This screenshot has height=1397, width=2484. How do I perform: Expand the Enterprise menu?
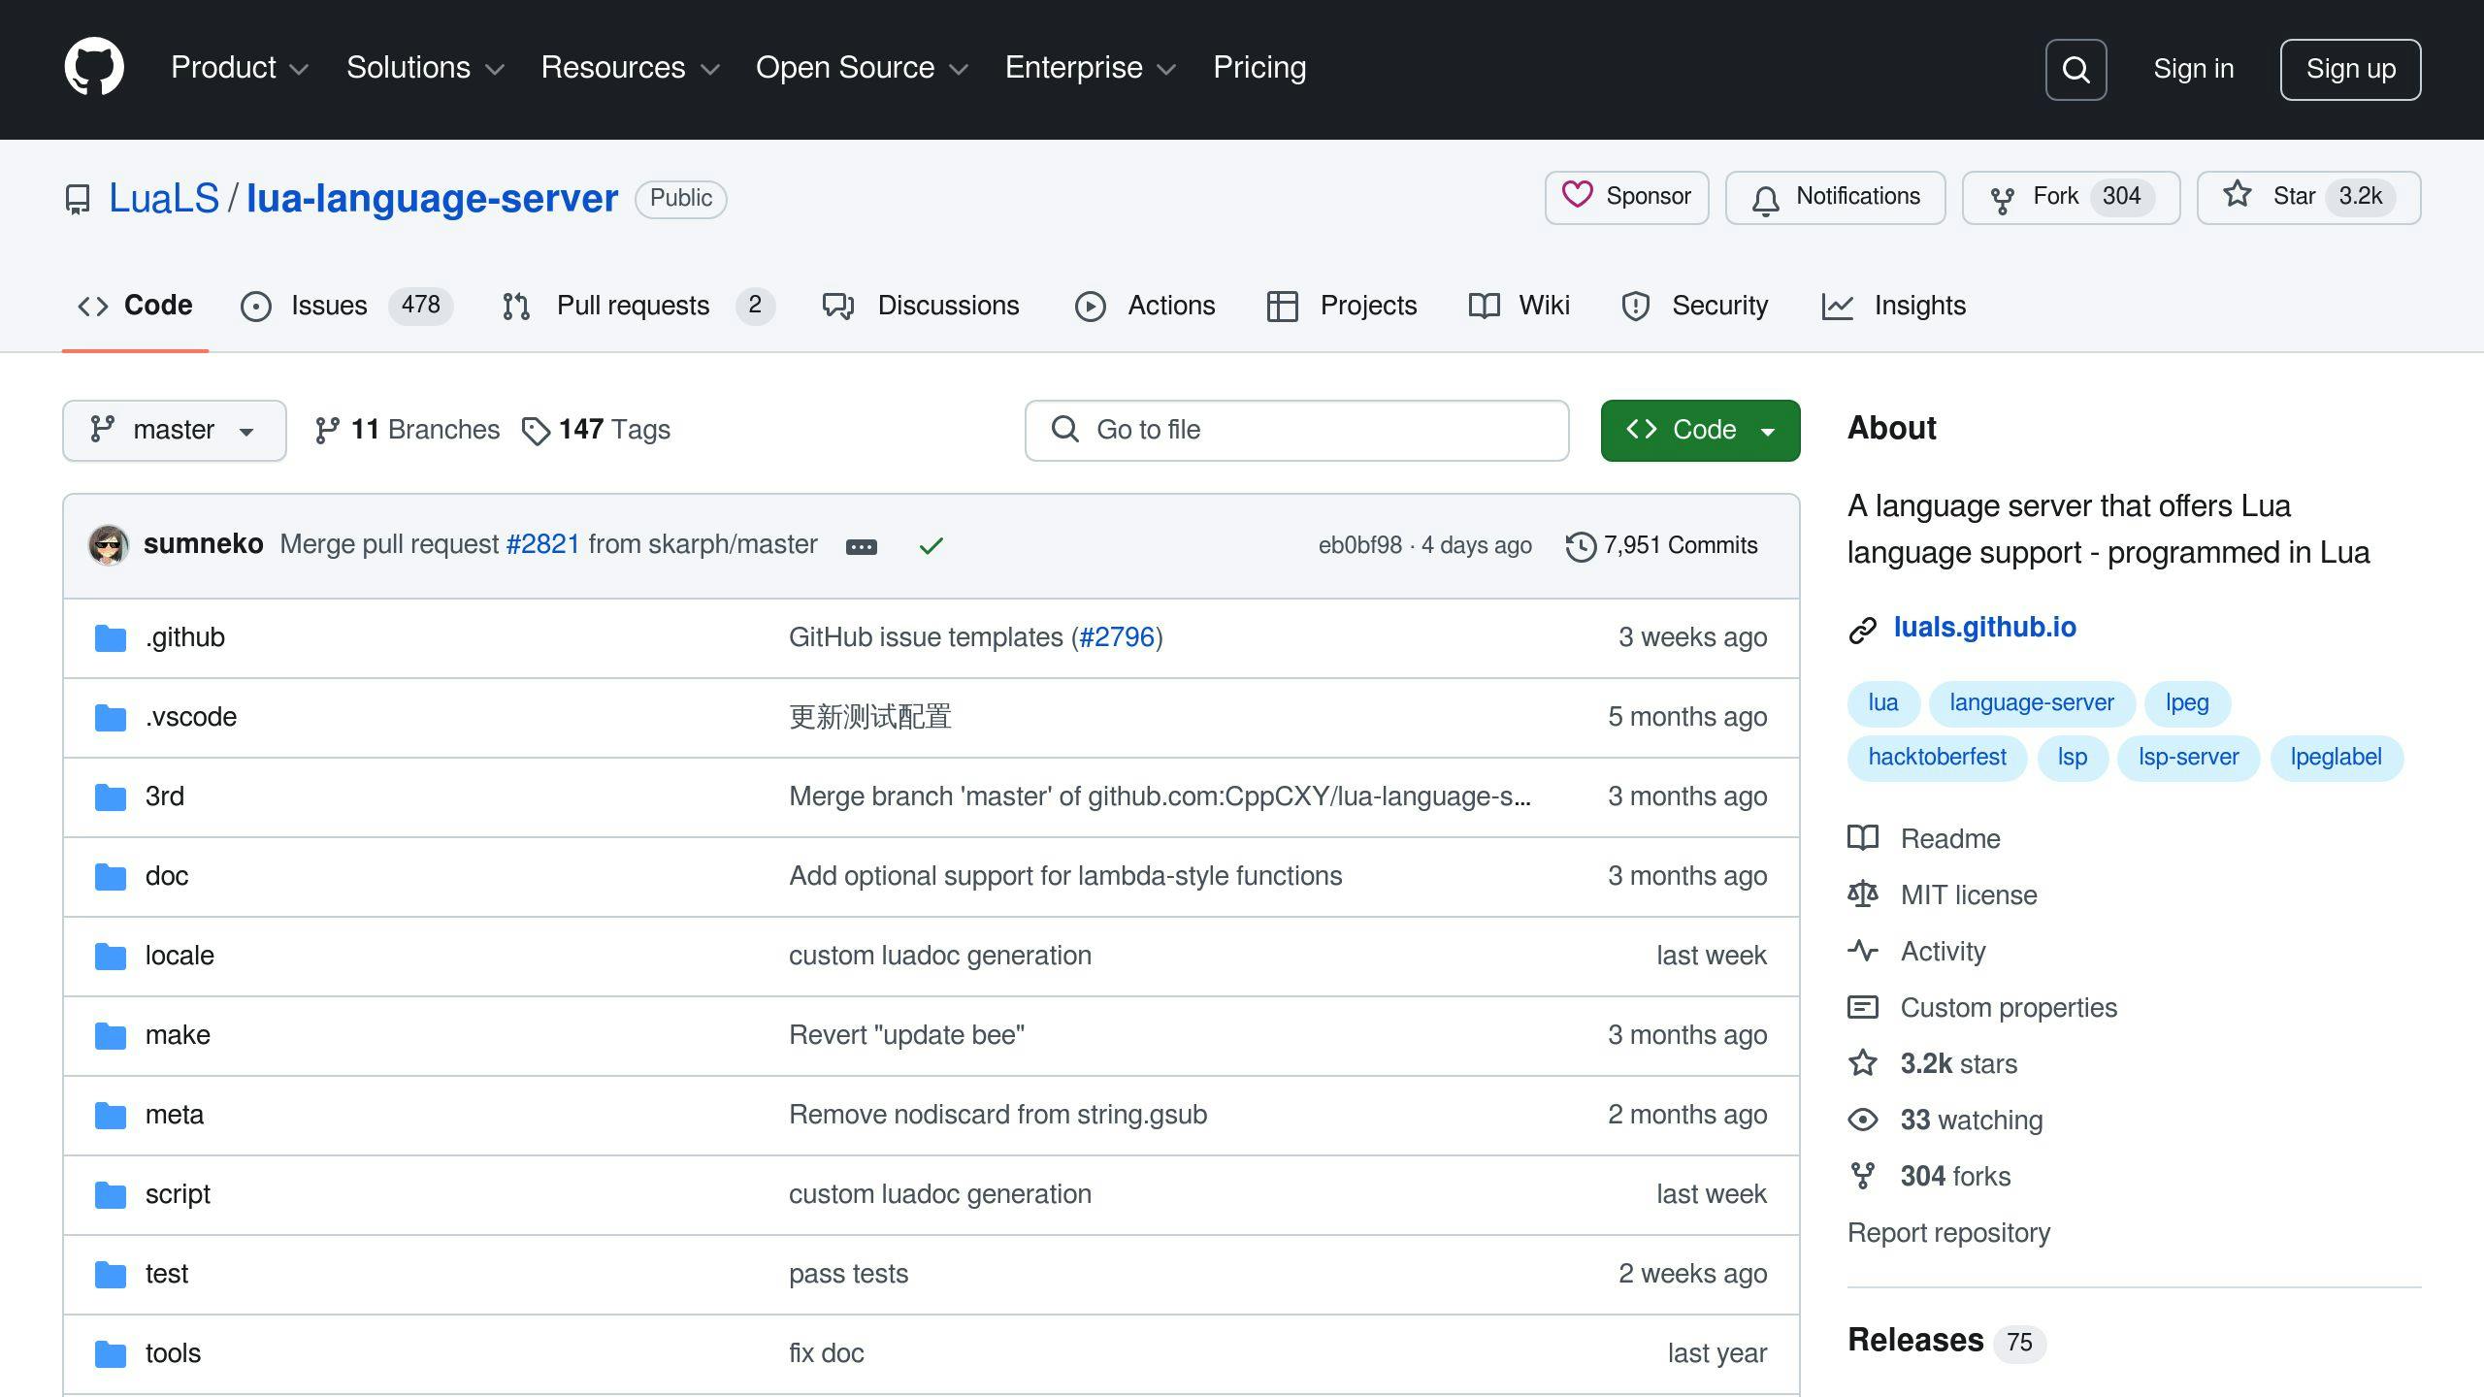pos(1091,68)
